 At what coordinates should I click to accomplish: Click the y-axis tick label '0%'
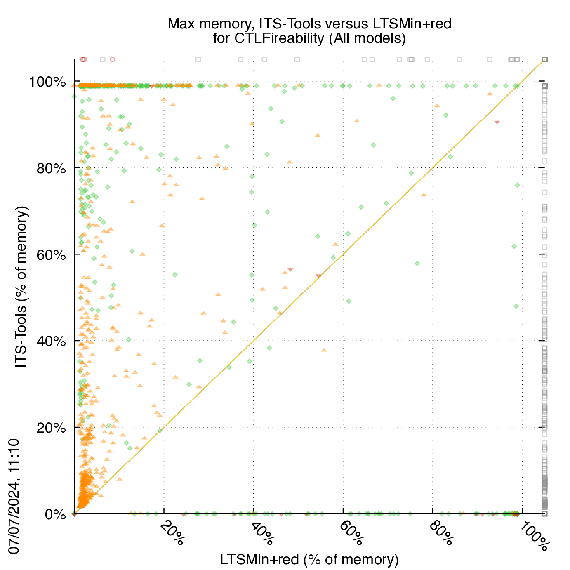pos(55,514)
